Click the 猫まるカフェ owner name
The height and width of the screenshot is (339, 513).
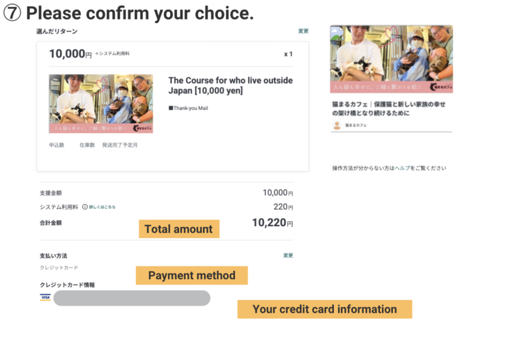pyautogui.click(x=355, y=125)
